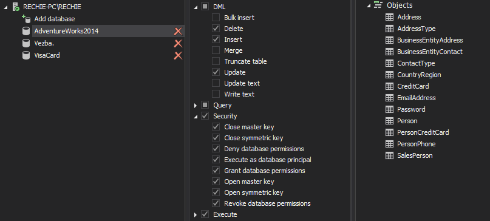Click the AdventureWorks2014 database cylinder icon
The width and height of the screenshot is (490, 221).
coord(26,31)
